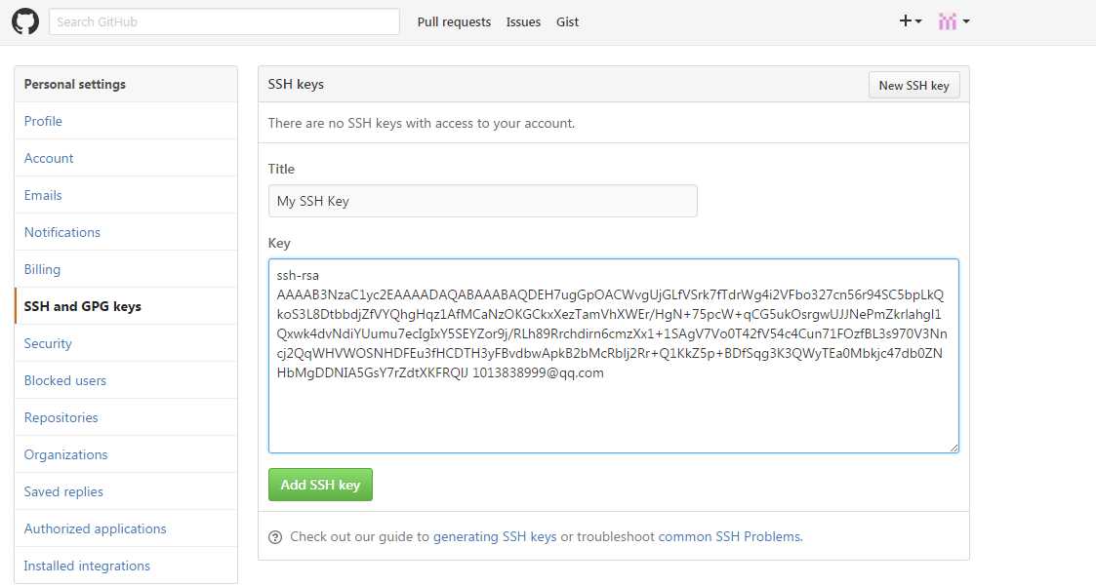The image size is (1096, 586).
Task: Open Pull requests in top navigation
Action: [454, 21]
